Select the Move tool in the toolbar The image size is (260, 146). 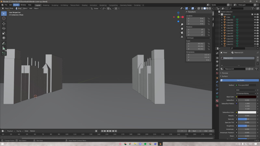[x=4, y=24]
